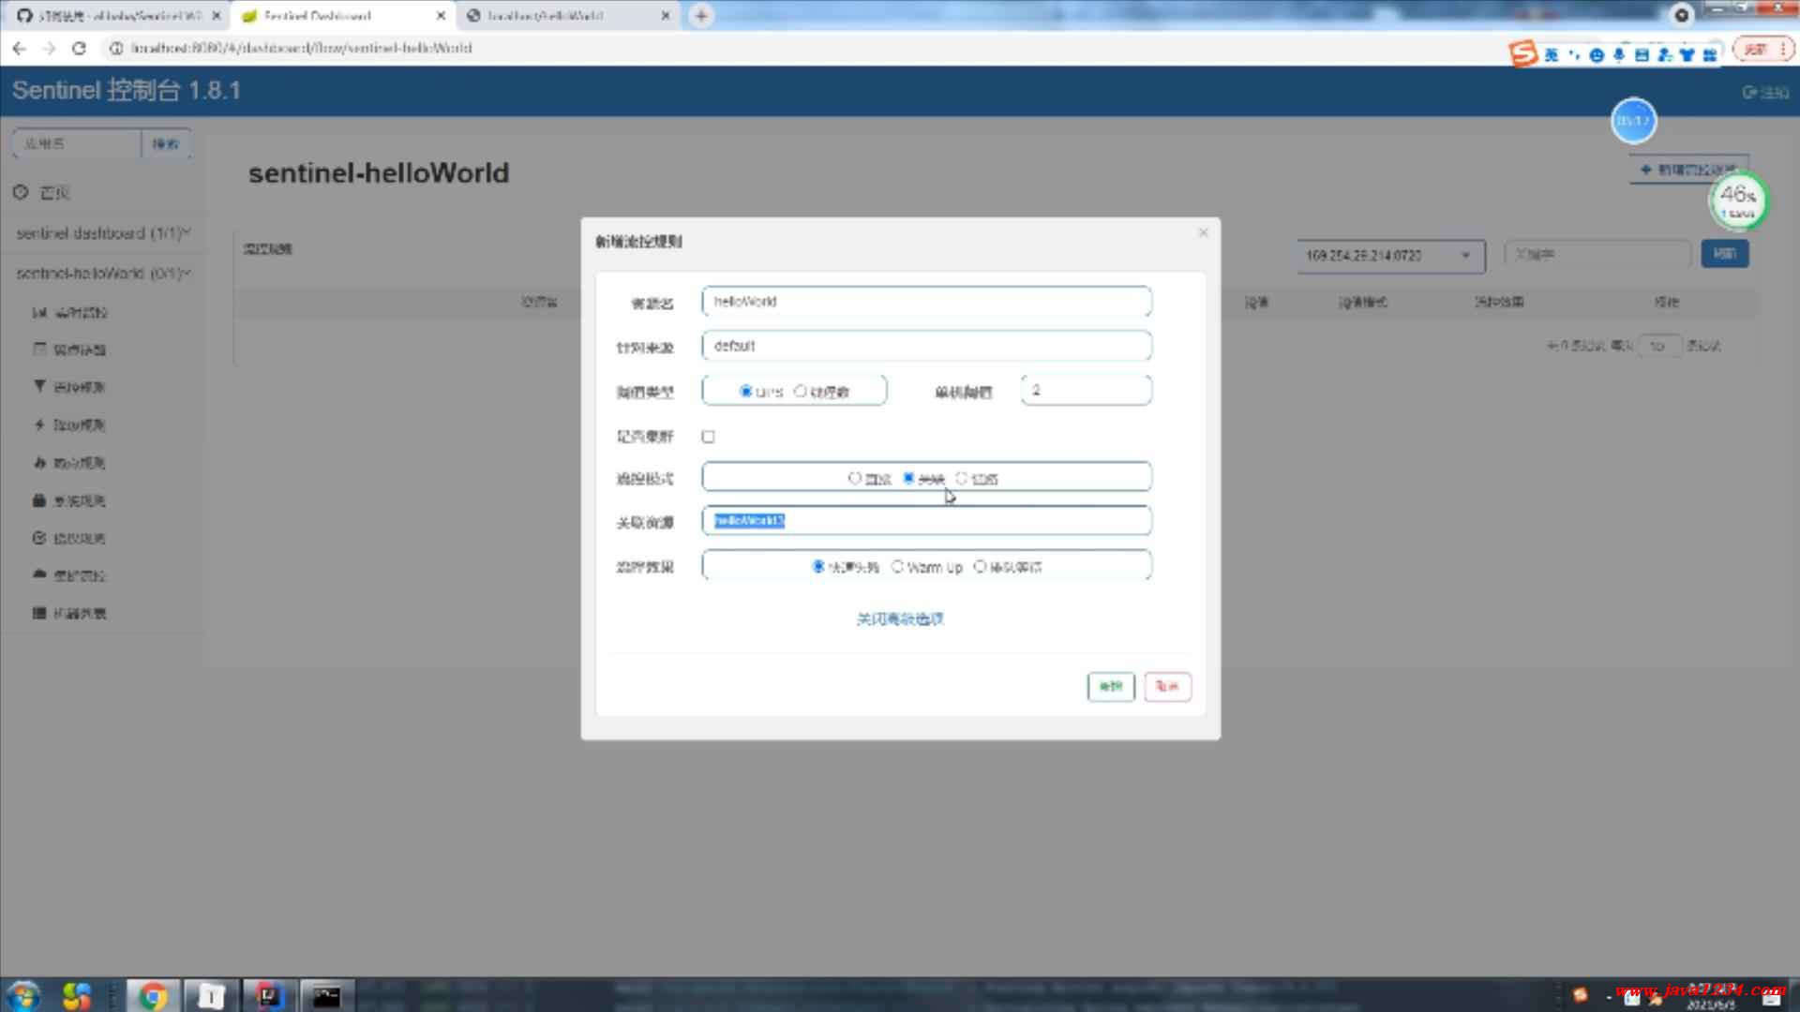Click the browser back arrow

pos(20,48)
